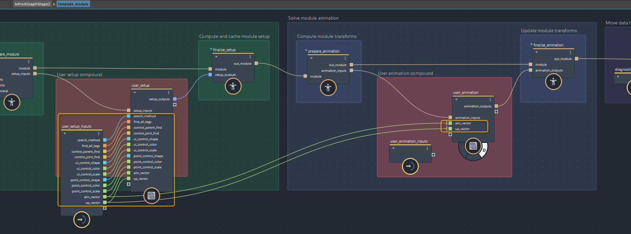Click the prepare_animation node person icon

click(x=328, y=88)
